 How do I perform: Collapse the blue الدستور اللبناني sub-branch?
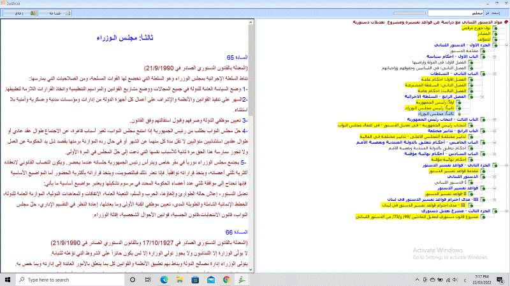[x=495, y=177]
